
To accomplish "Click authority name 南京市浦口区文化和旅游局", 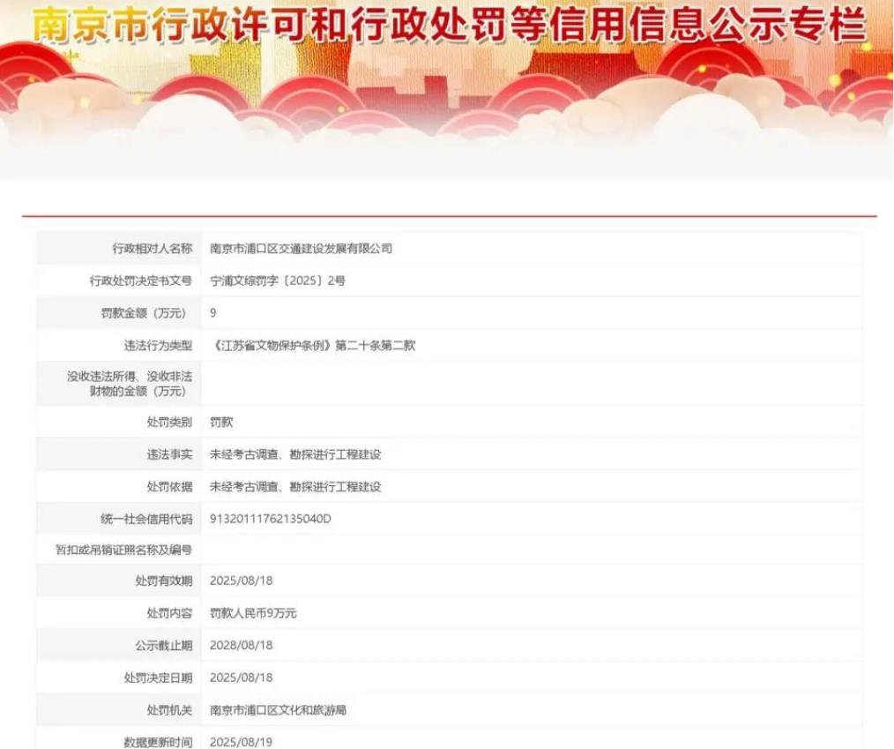I will pos(278,709).
